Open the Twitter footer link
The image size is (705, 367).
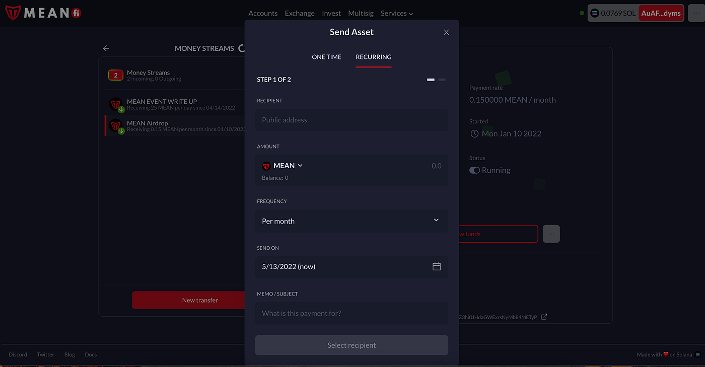[x=45, y=354]
